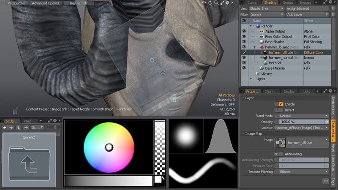
Task: Click the viewport rotate view icon
Action: click(x=210, y=3)
